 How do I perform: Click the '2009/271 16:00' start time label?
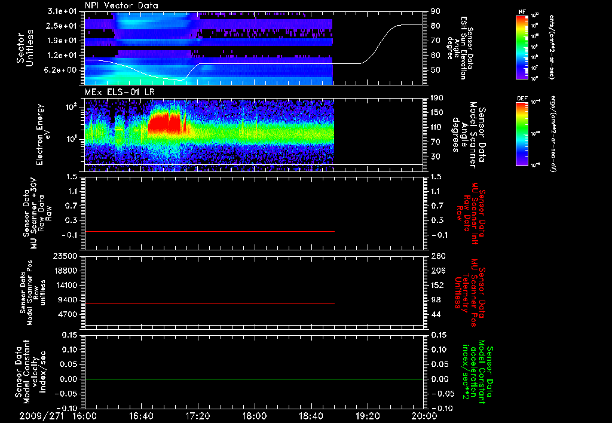pyautogui.click(x=59, y=416)
